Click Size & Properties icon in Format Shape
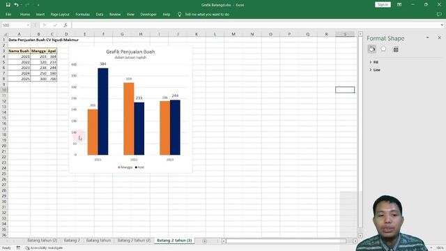The width and height of the screenshot is (446, 251). 396,50
